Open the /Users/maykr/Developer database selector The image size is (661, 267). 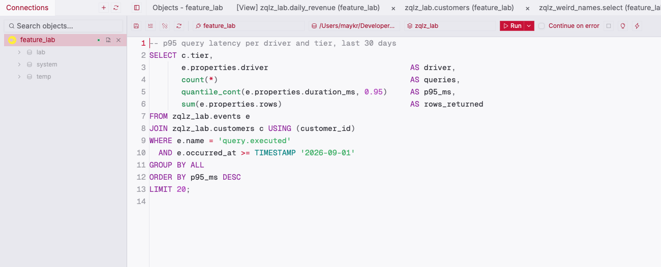coord(354,26)
